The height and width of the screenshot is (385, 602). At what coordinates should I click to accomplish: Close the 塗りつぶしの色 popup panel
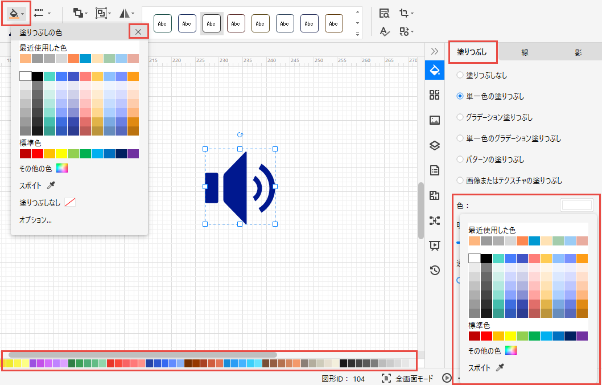point(138,32)
